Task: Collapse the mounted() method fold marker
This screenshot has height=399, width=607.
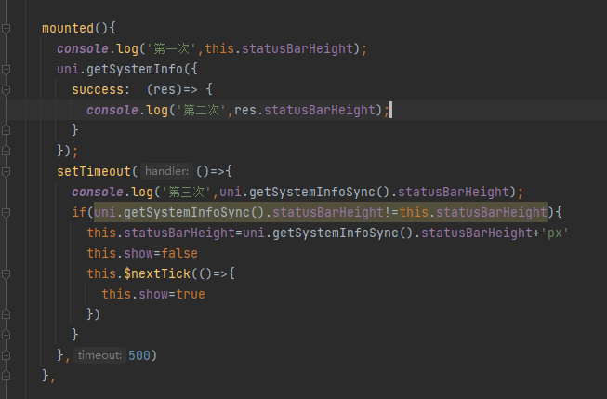Action: pos(6,29)
